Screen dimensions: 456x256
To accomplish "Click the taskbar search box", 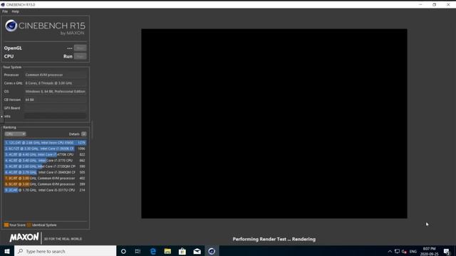I will click(x=65, y=251).
